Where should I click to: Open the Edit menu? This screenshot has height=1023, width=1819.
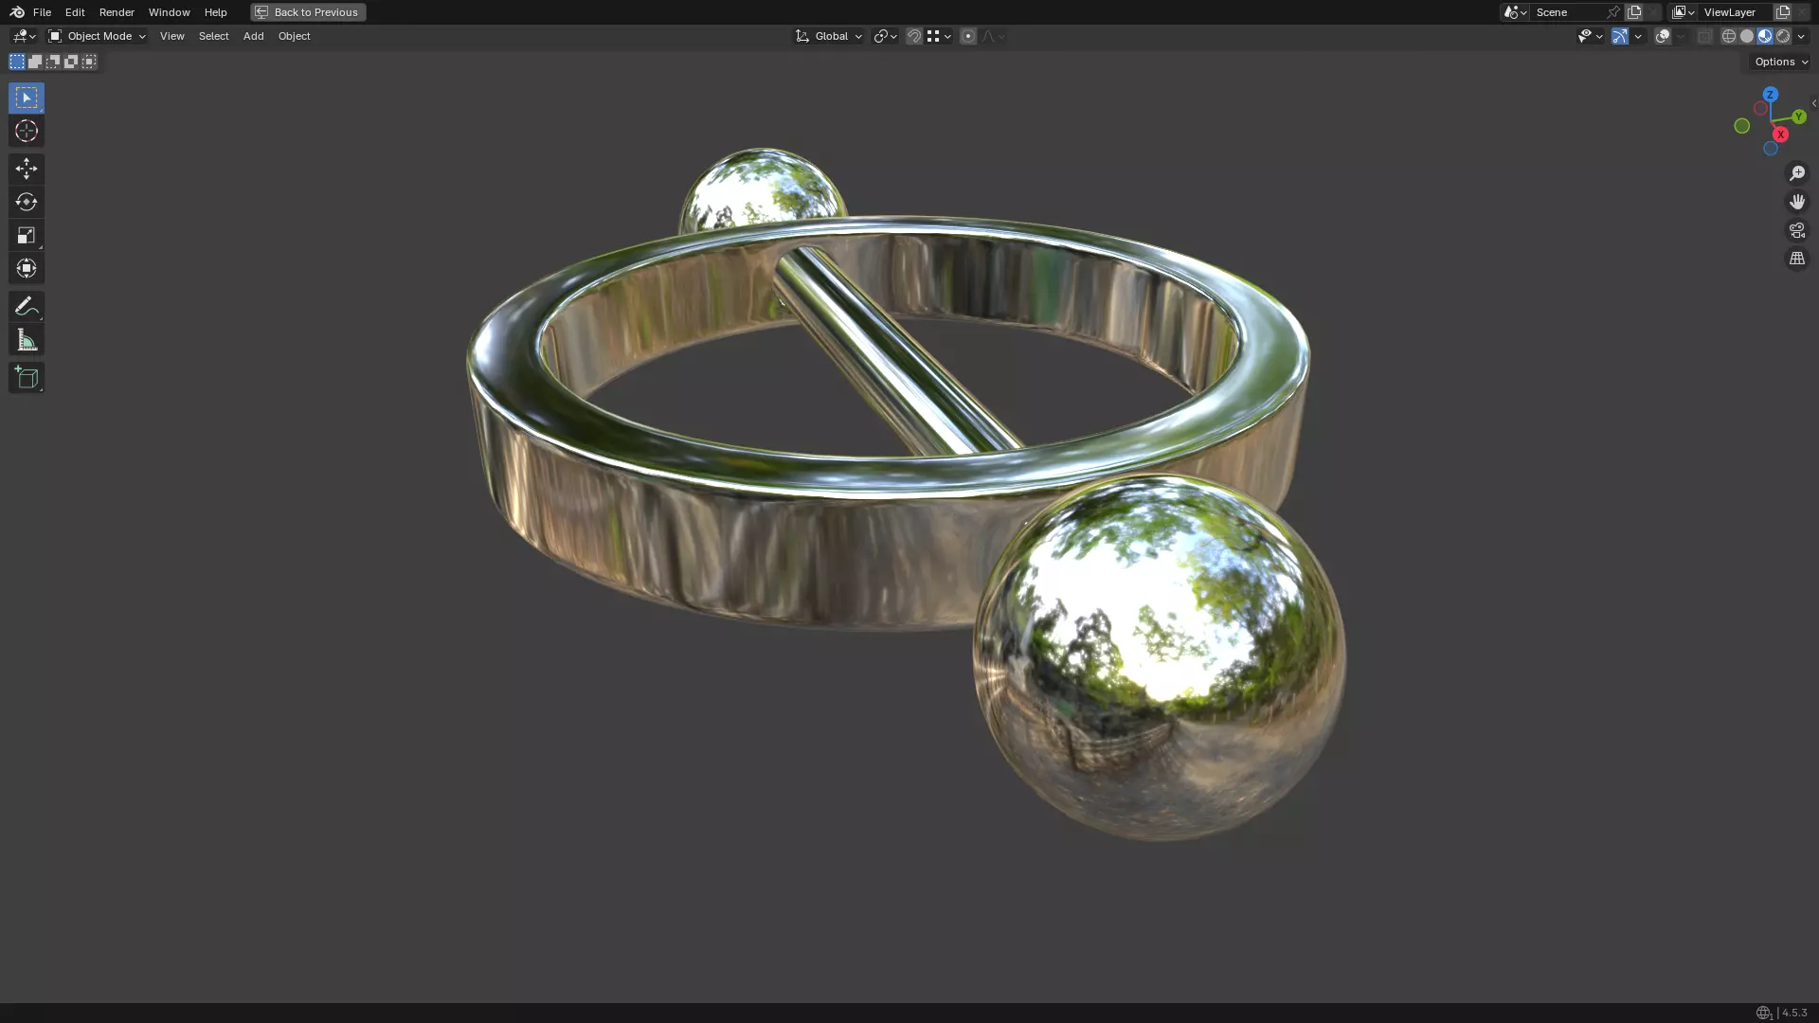coord(75,12)
